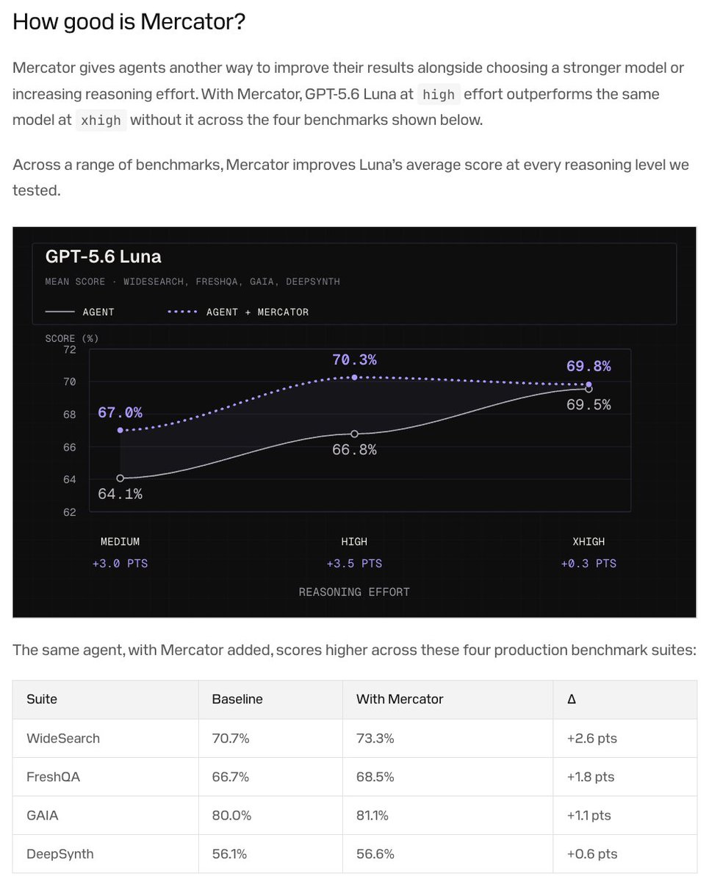
Task: Click the 69.5% agent data point
Action: pos(589,389)
